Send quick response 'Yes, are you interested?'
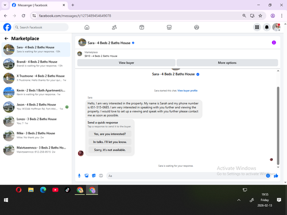287x215 pixels. 110,134
